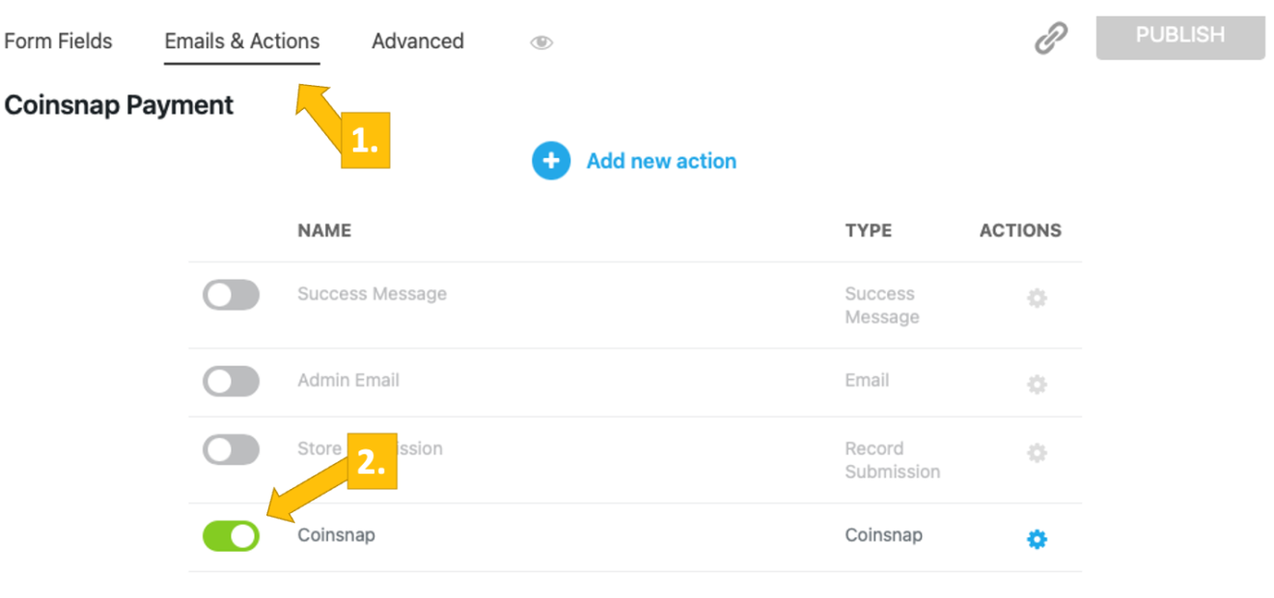The width and height of the screenshot is (1274, 598).
Task: Click the Publish button
Action: pos(1179,36)
